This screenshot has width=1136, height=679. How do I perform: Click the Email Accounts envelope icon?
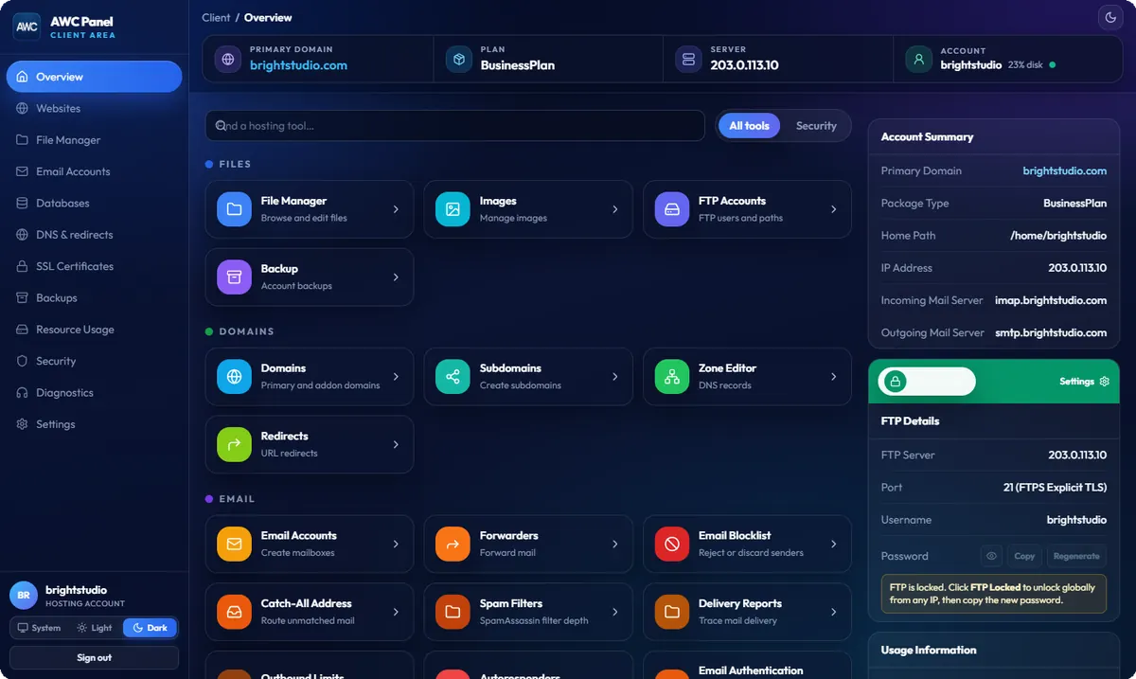click(x=234, y=545)
